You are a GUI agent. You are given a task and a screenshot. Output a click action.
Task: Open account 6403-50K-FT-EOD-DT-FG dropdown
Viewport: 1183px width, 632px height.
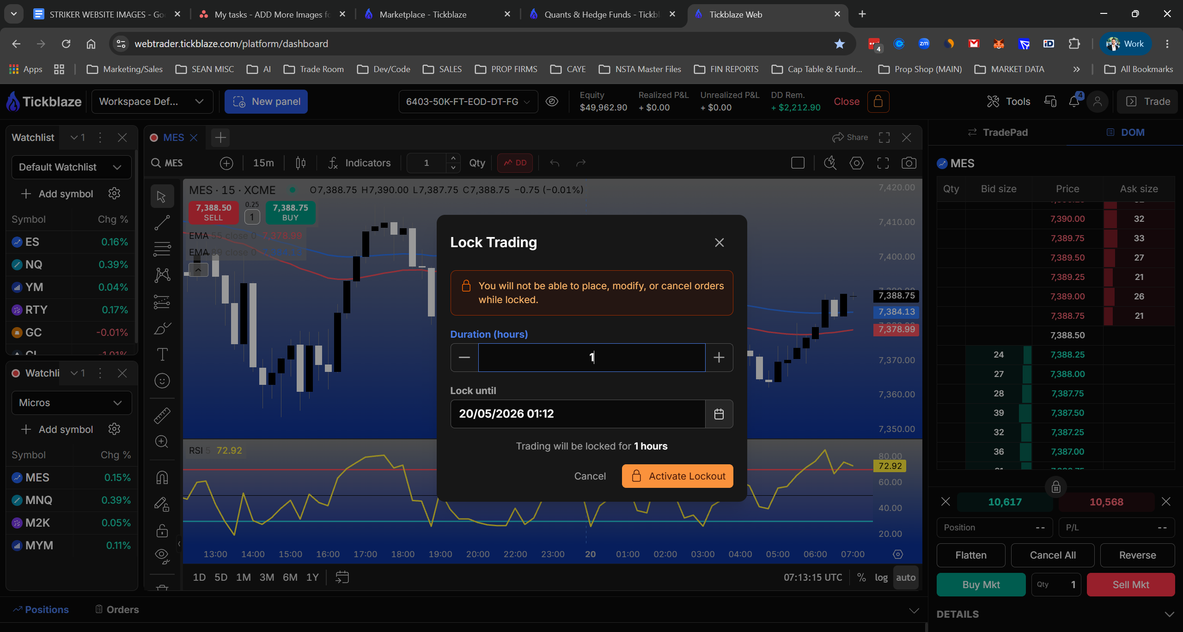tap(468, 102)
